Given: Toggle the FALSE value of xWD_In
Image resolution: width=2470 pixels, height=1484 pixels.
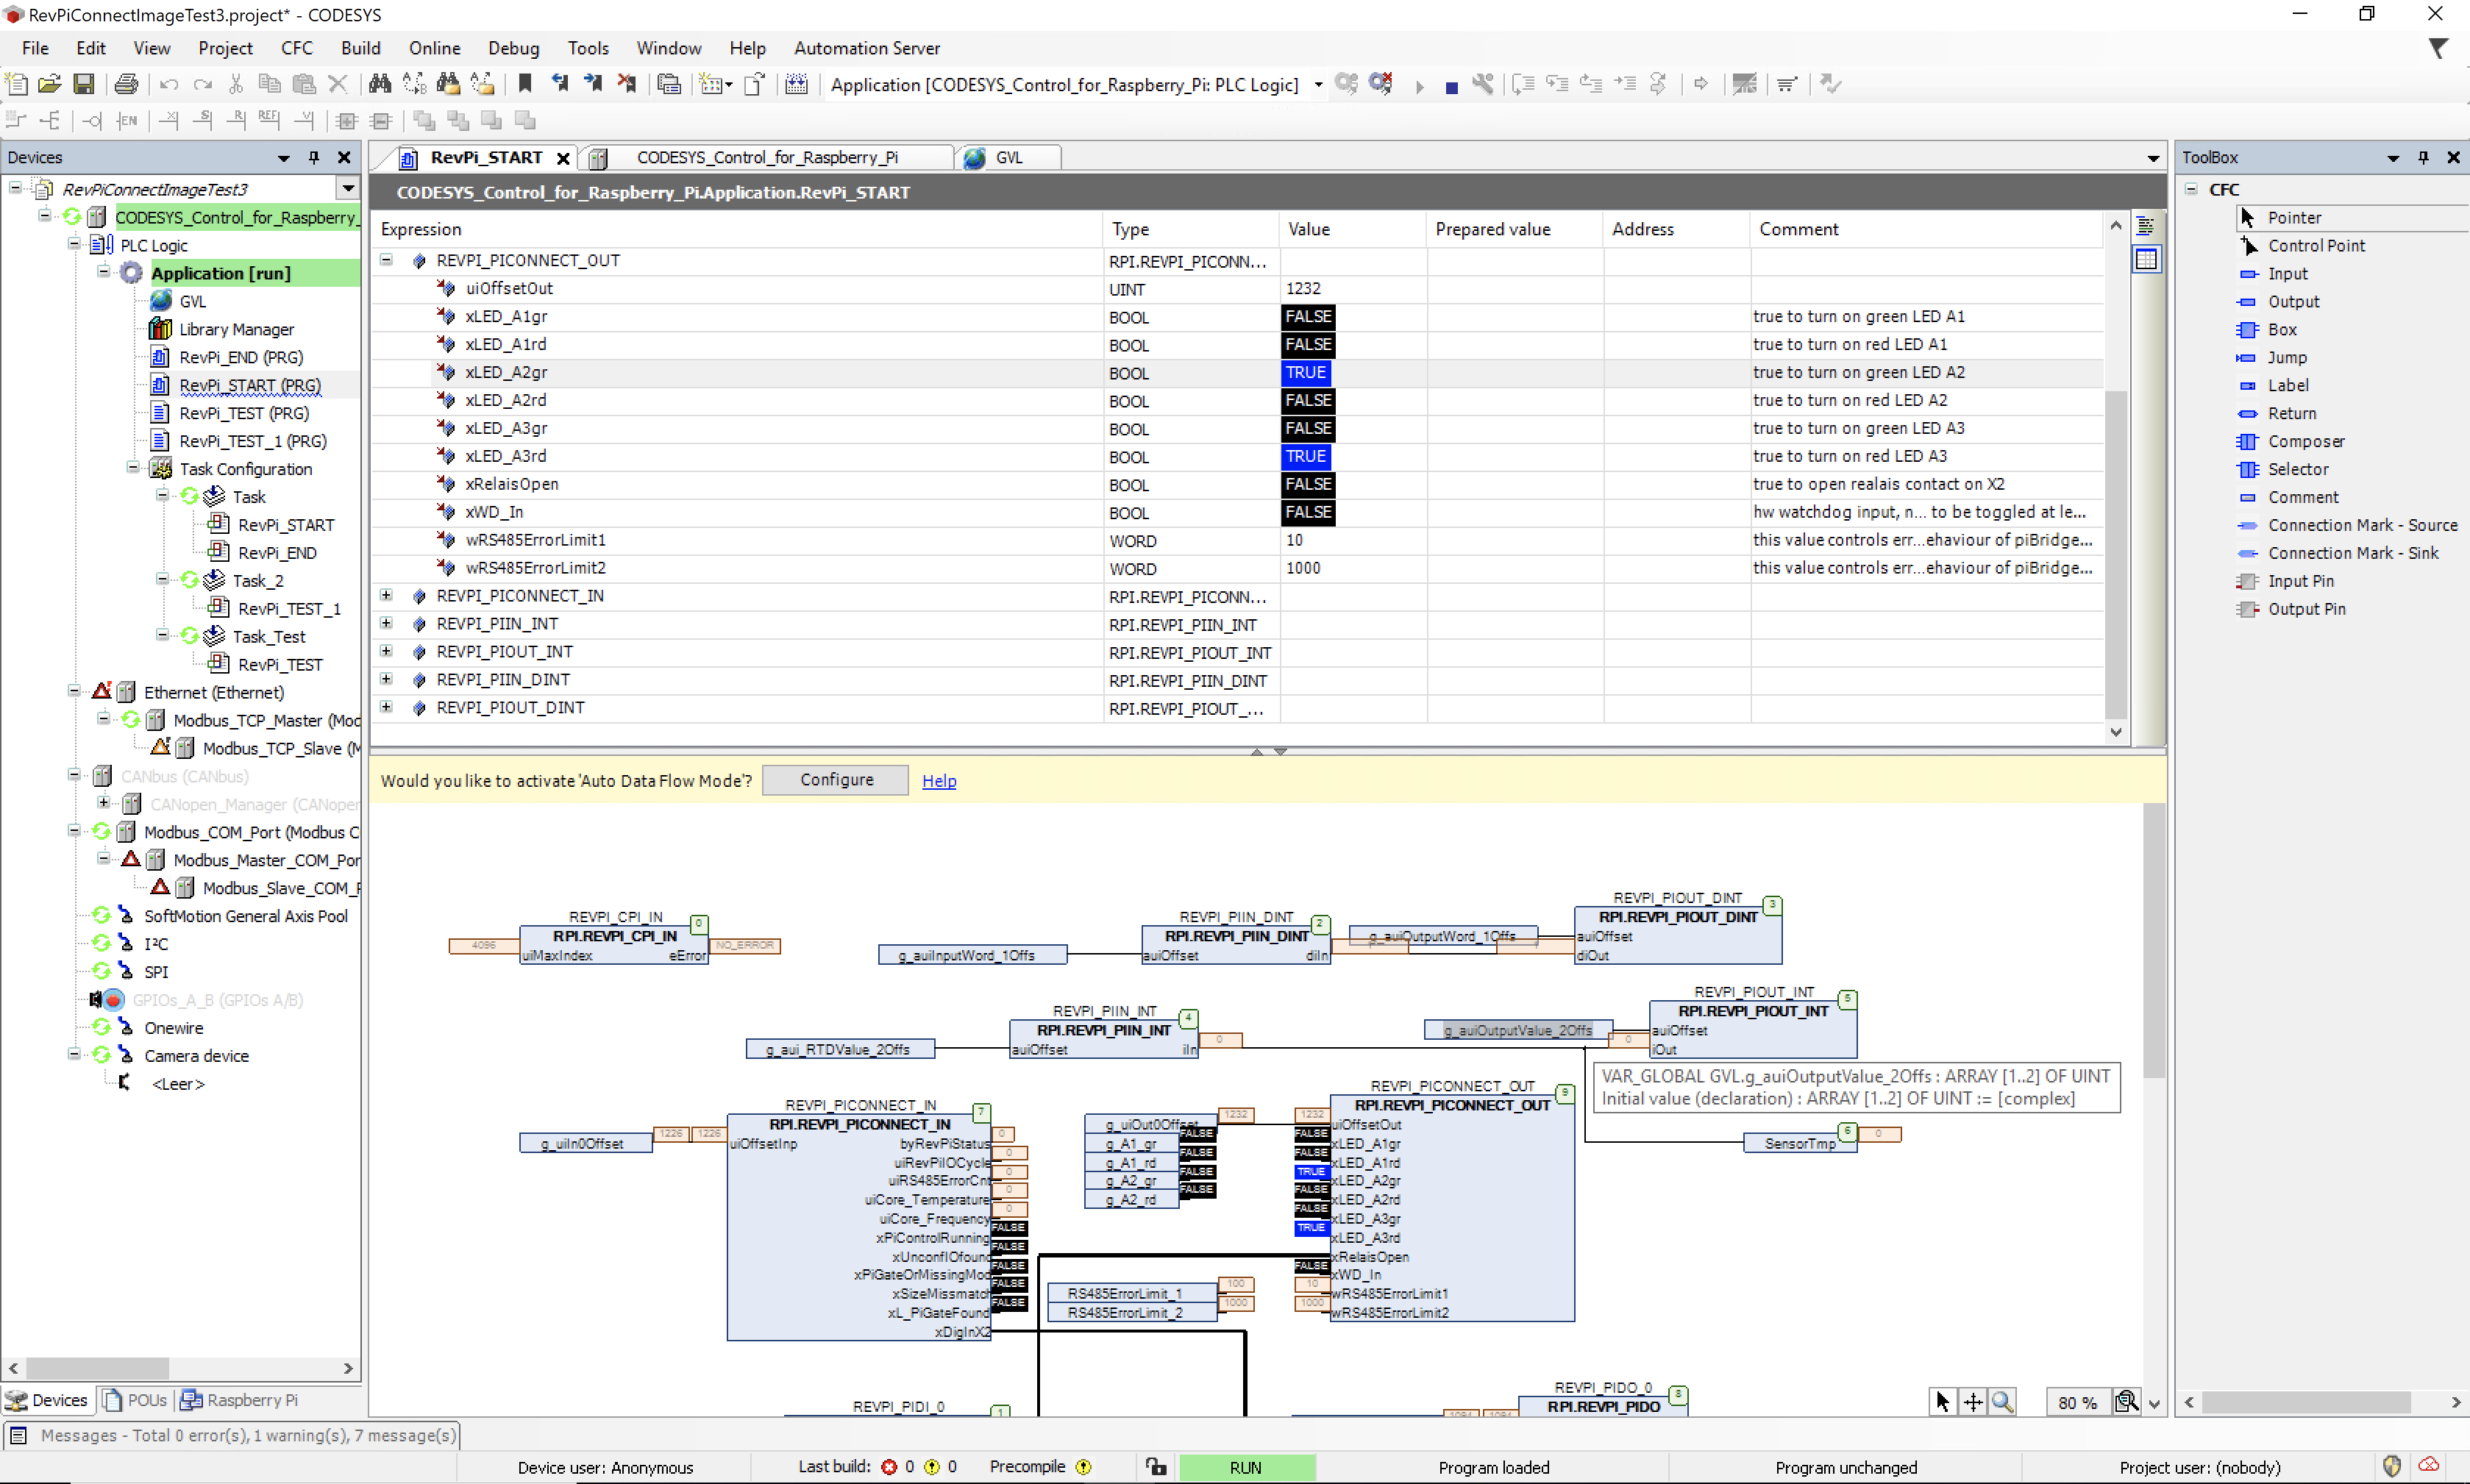Looking at the screenshot, I should point(1308,512).
